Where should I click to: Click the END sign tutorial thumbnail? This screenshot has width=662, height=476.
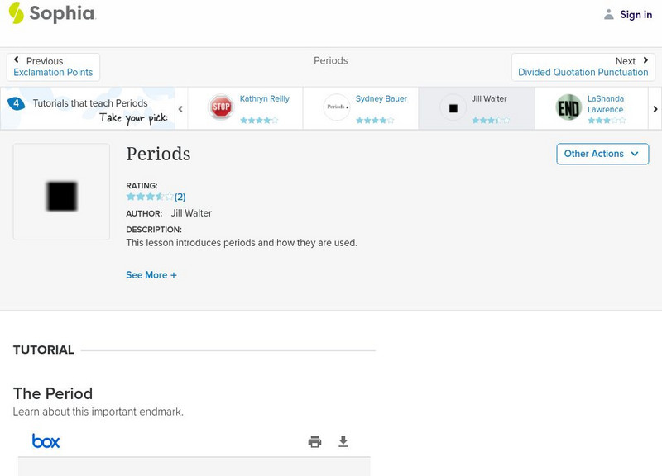click(568, 107)
